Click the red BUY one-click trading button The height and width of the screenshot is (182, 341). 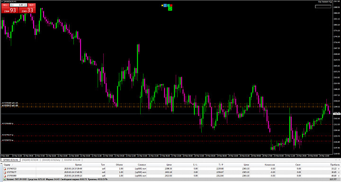click(32, 5)
